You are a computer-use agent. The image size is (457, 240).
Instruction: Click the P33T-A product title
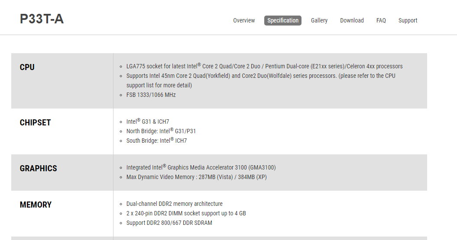(42, 19)
